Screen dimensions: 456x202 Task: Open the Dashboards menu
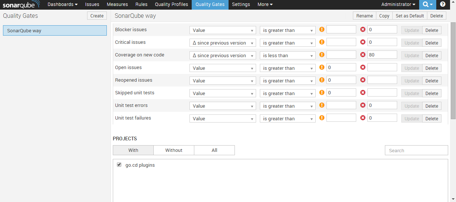coord(63,4)
